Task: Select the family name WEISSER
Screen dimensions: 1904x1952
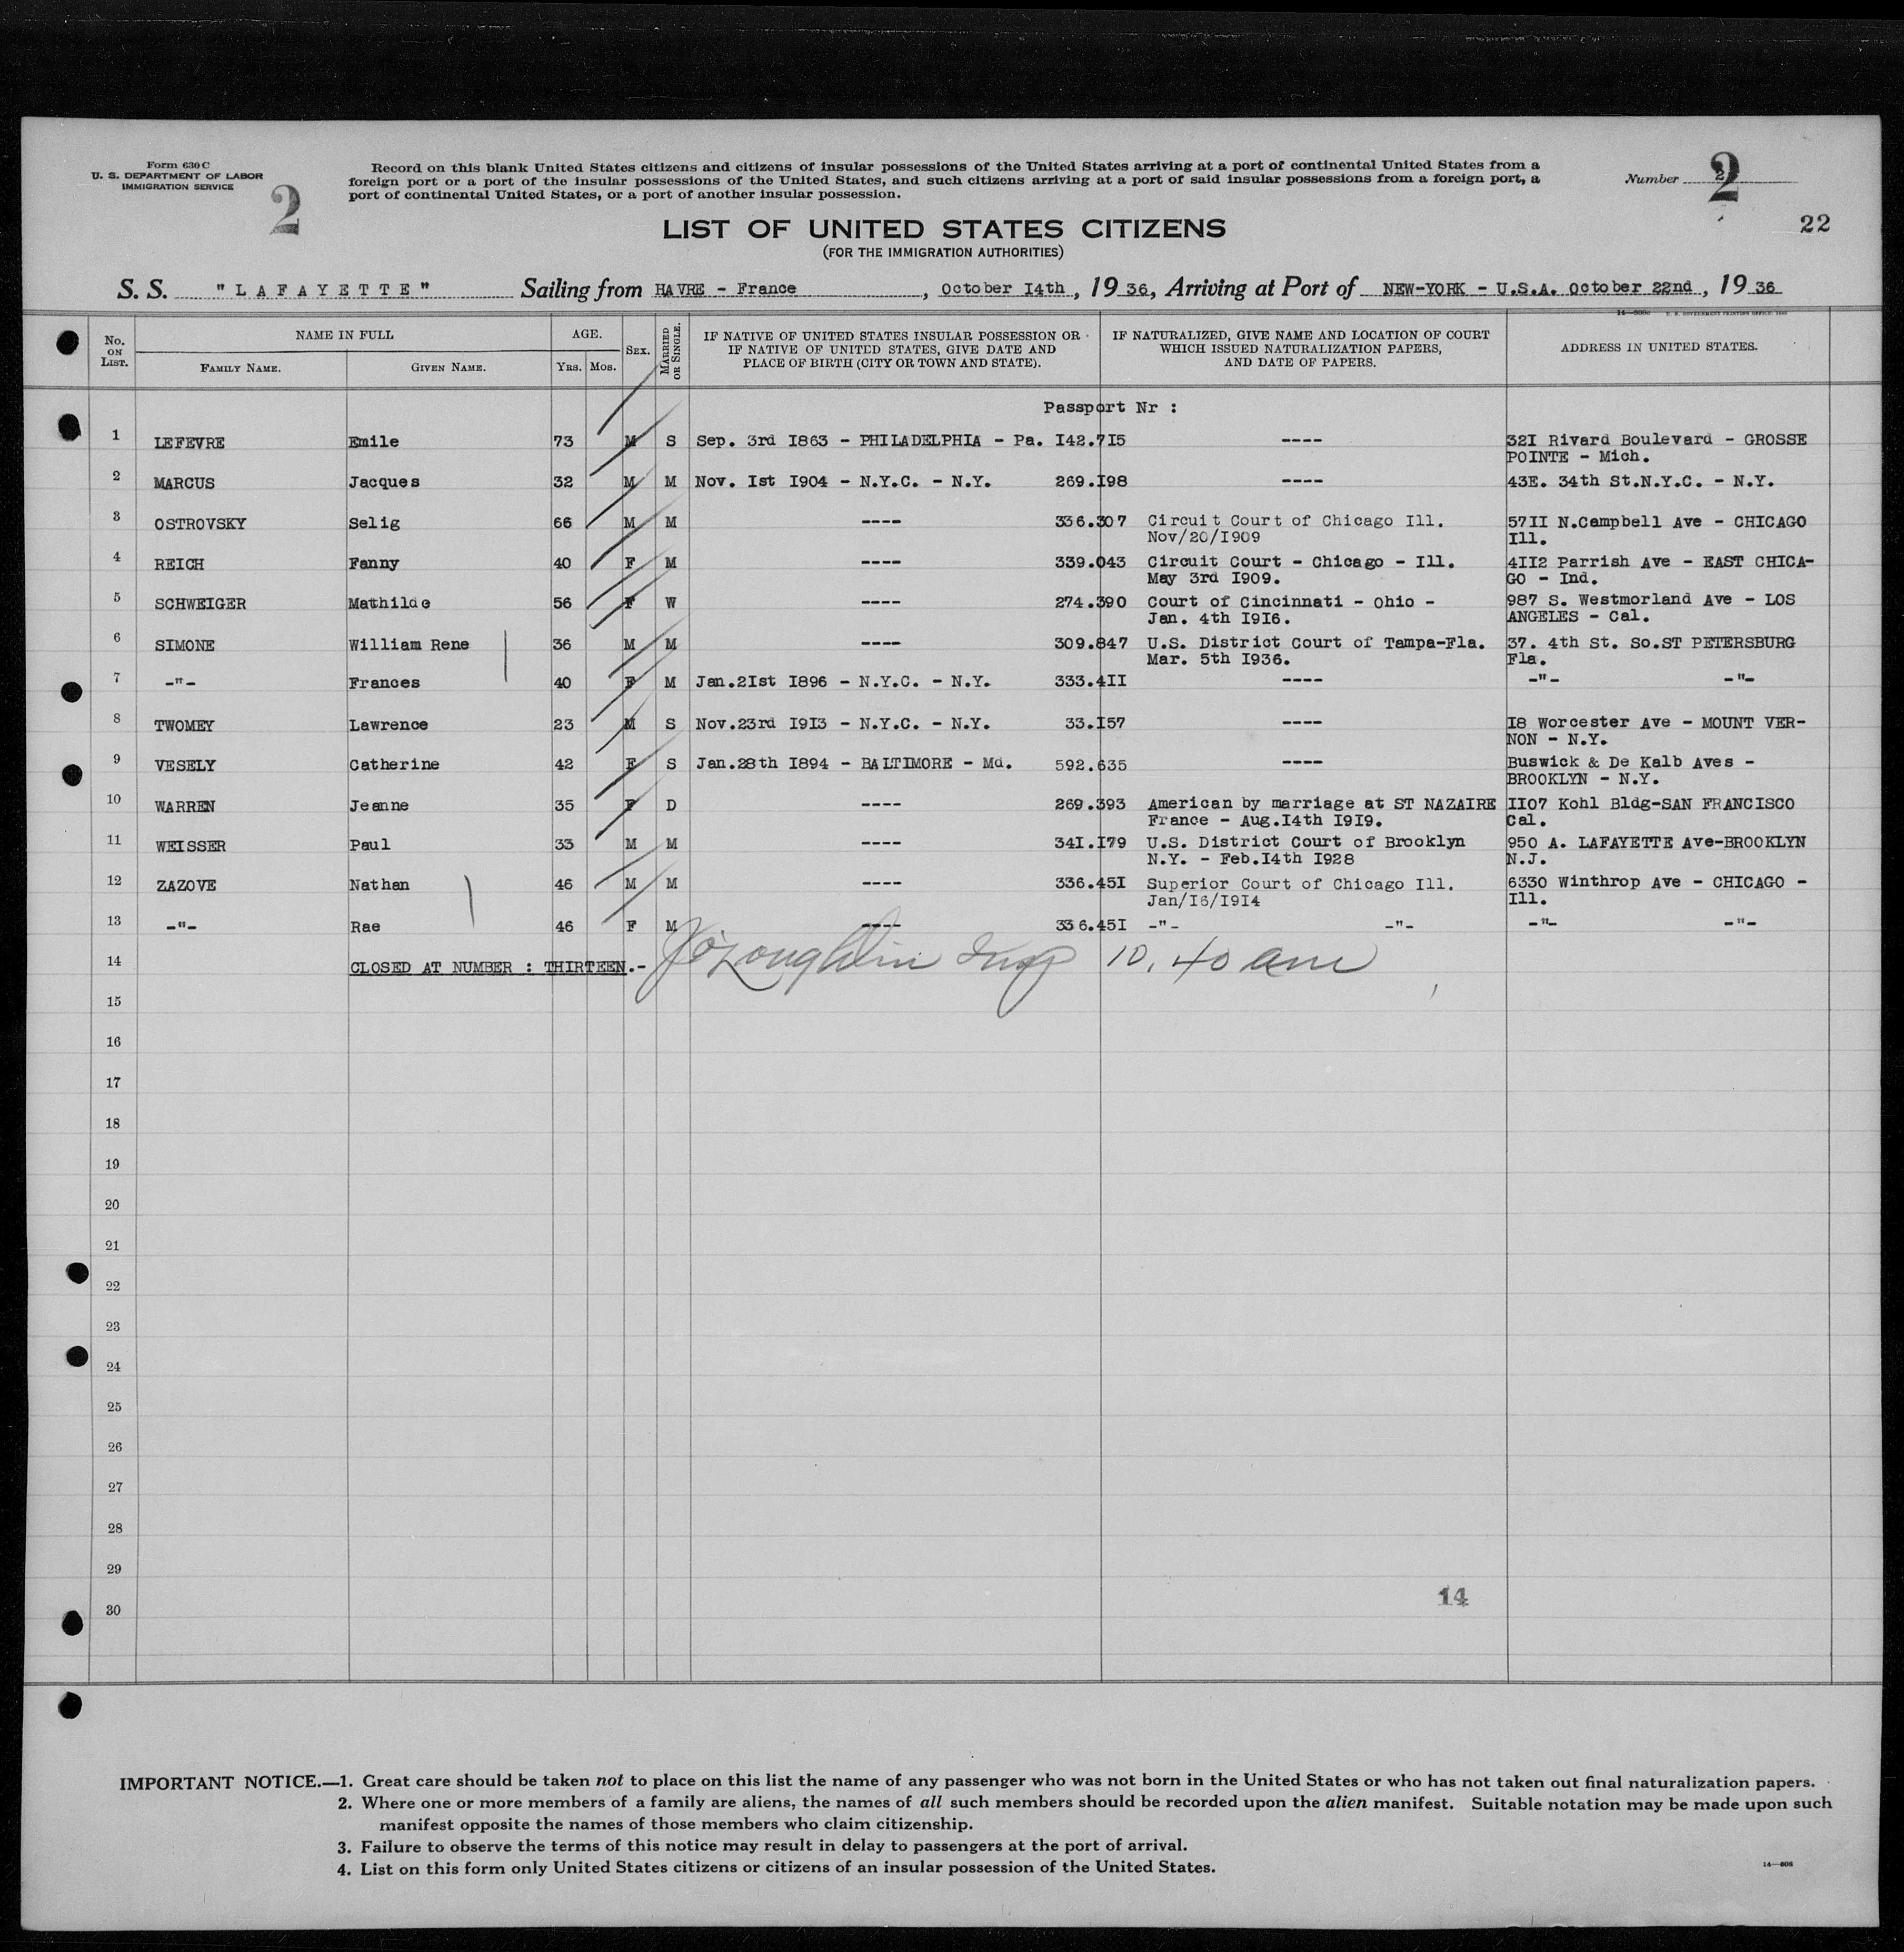Action: click(189, 847)
